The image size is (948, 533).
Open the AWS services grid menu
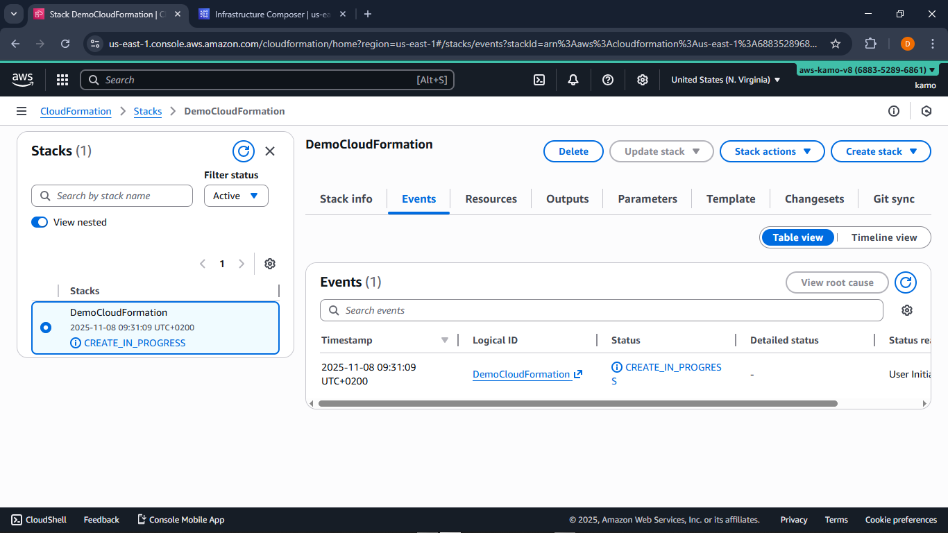pyautogui.click(x=62, y=79)
